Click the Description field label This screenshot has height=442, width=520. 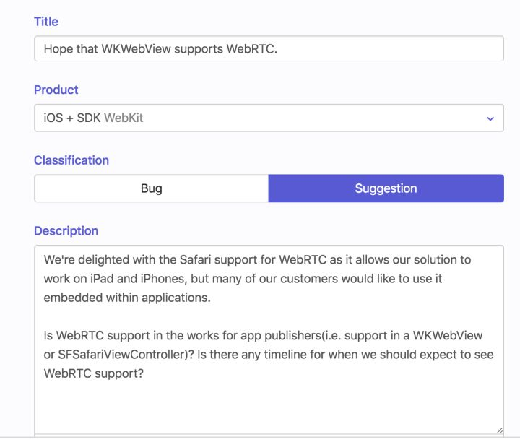[x=66, y=231]
